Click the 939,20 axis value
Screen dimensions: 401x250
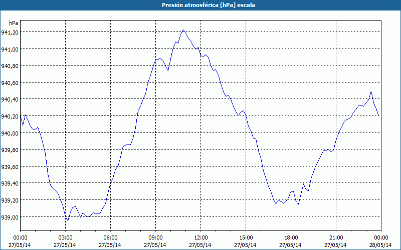10,200
